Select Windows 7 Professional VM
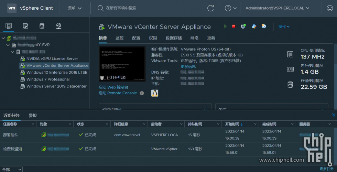 [48, 79]
